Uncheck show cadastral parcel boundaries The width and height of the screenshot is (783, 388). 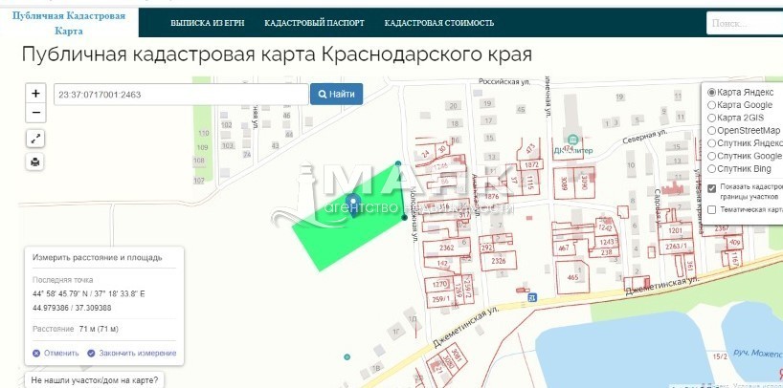[x=711, y=186]
